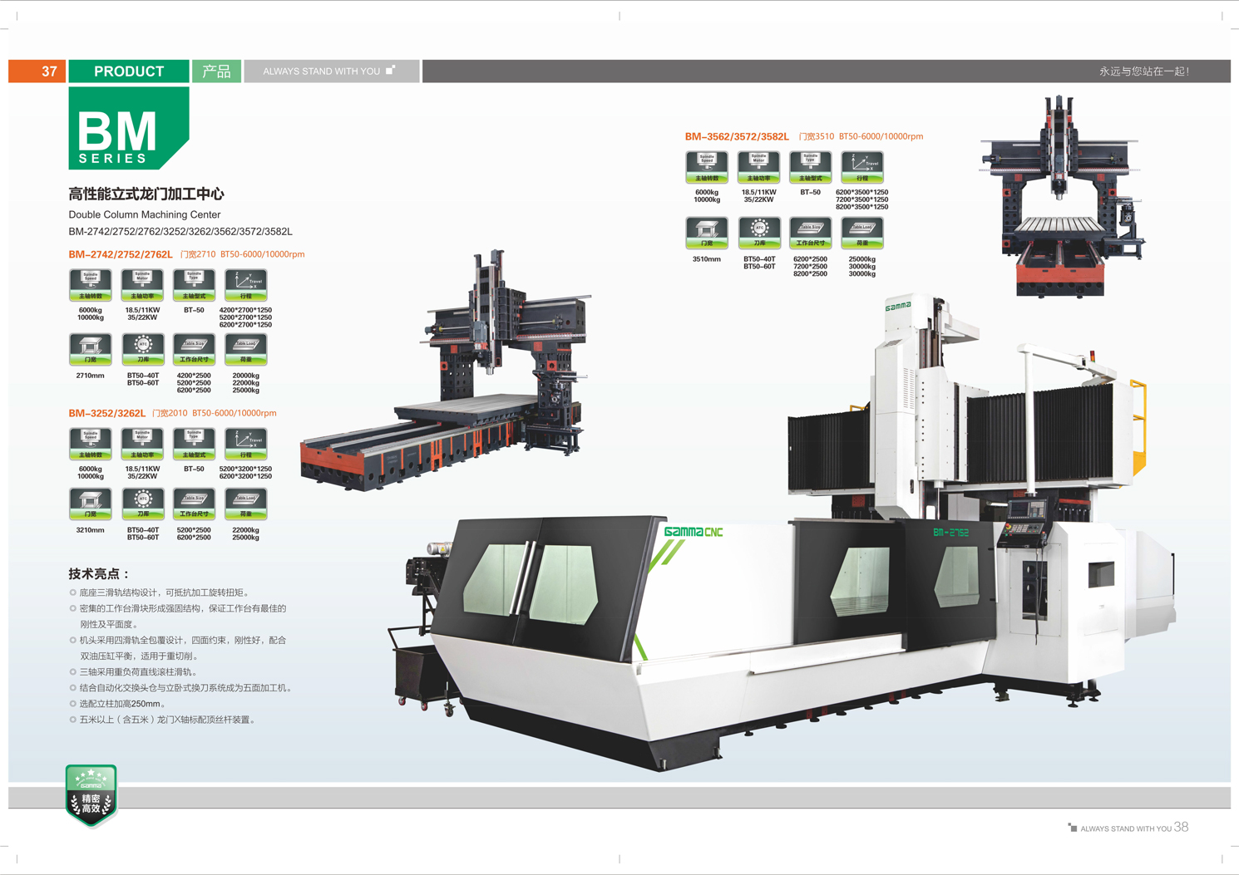Viewport: 1239px width, 875px height.
Task: Click Spindle Type icon under BM-3562/3572/3582L
Action: pos(811,167)
